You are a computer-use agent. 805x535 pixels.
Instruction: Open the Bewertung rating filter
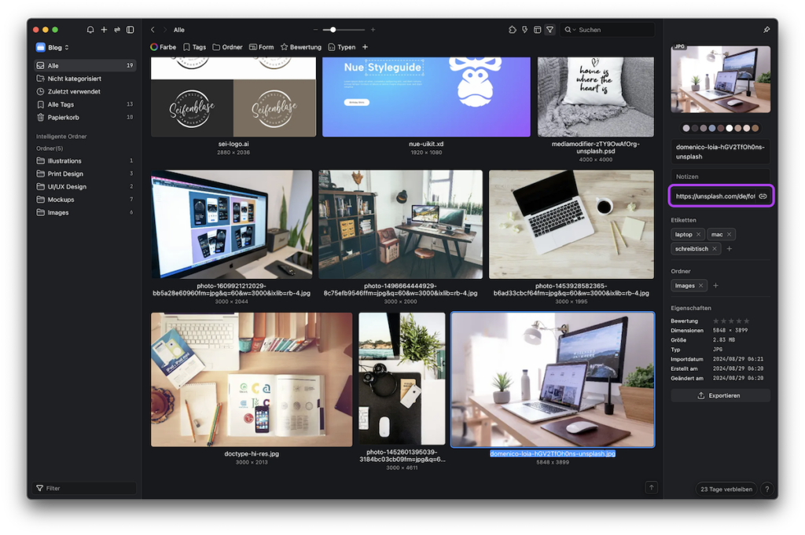301,47
